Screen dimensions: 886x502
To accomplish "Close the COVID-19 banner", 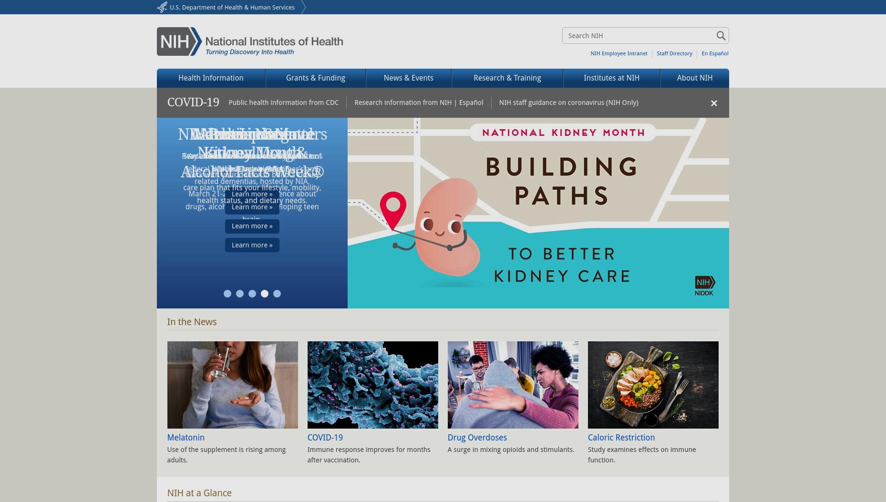I will point(714,103).
